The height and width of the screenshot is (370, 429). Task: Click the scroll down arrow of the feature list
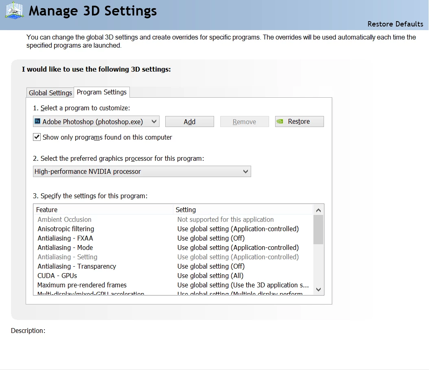pyautogui.click(x=318, y=289)
